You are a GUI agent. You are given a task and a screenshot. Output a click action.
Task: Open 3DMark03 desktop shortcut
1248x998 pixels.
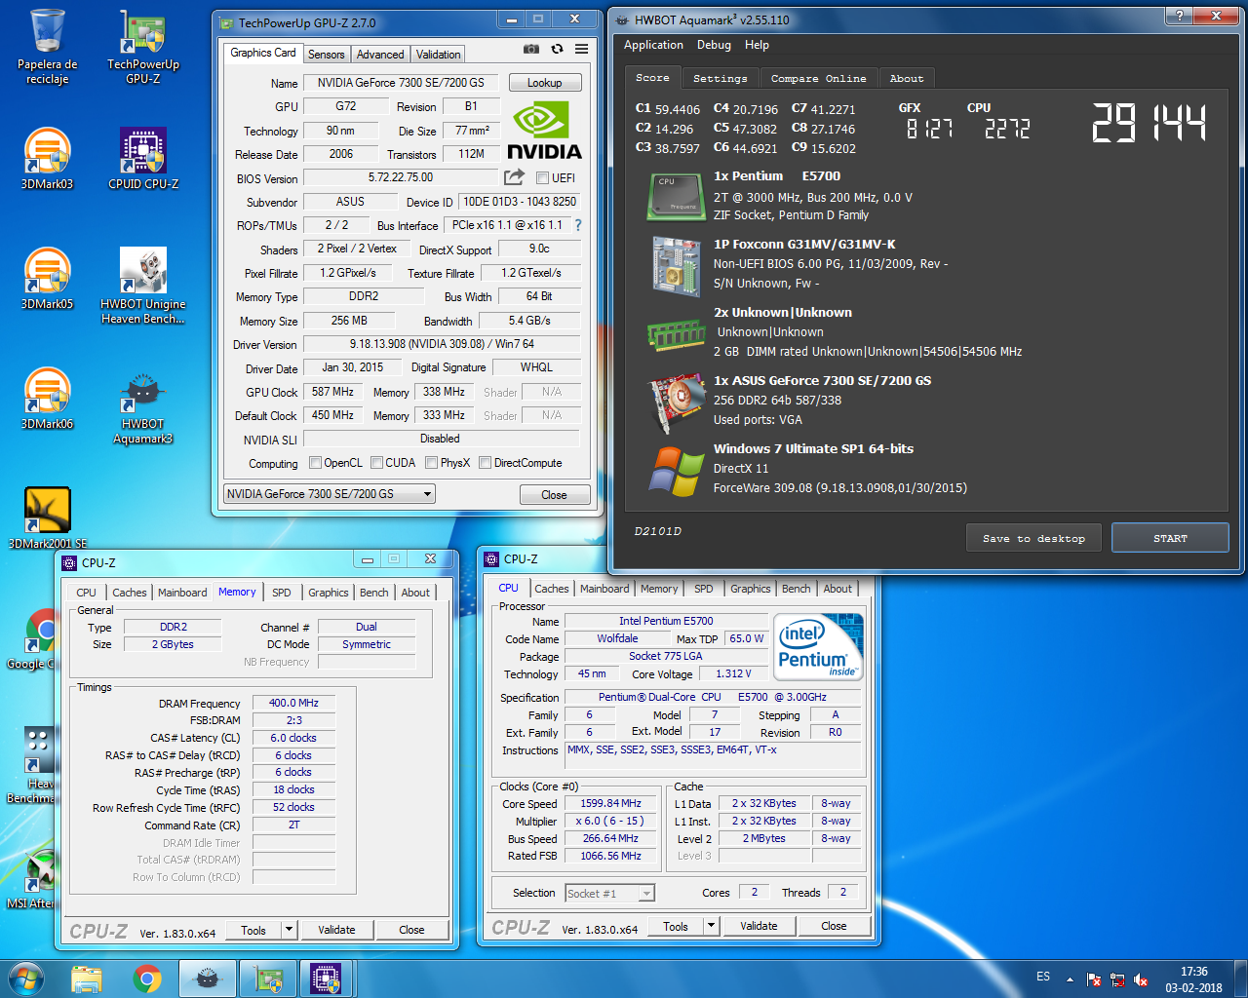(47, 159)
